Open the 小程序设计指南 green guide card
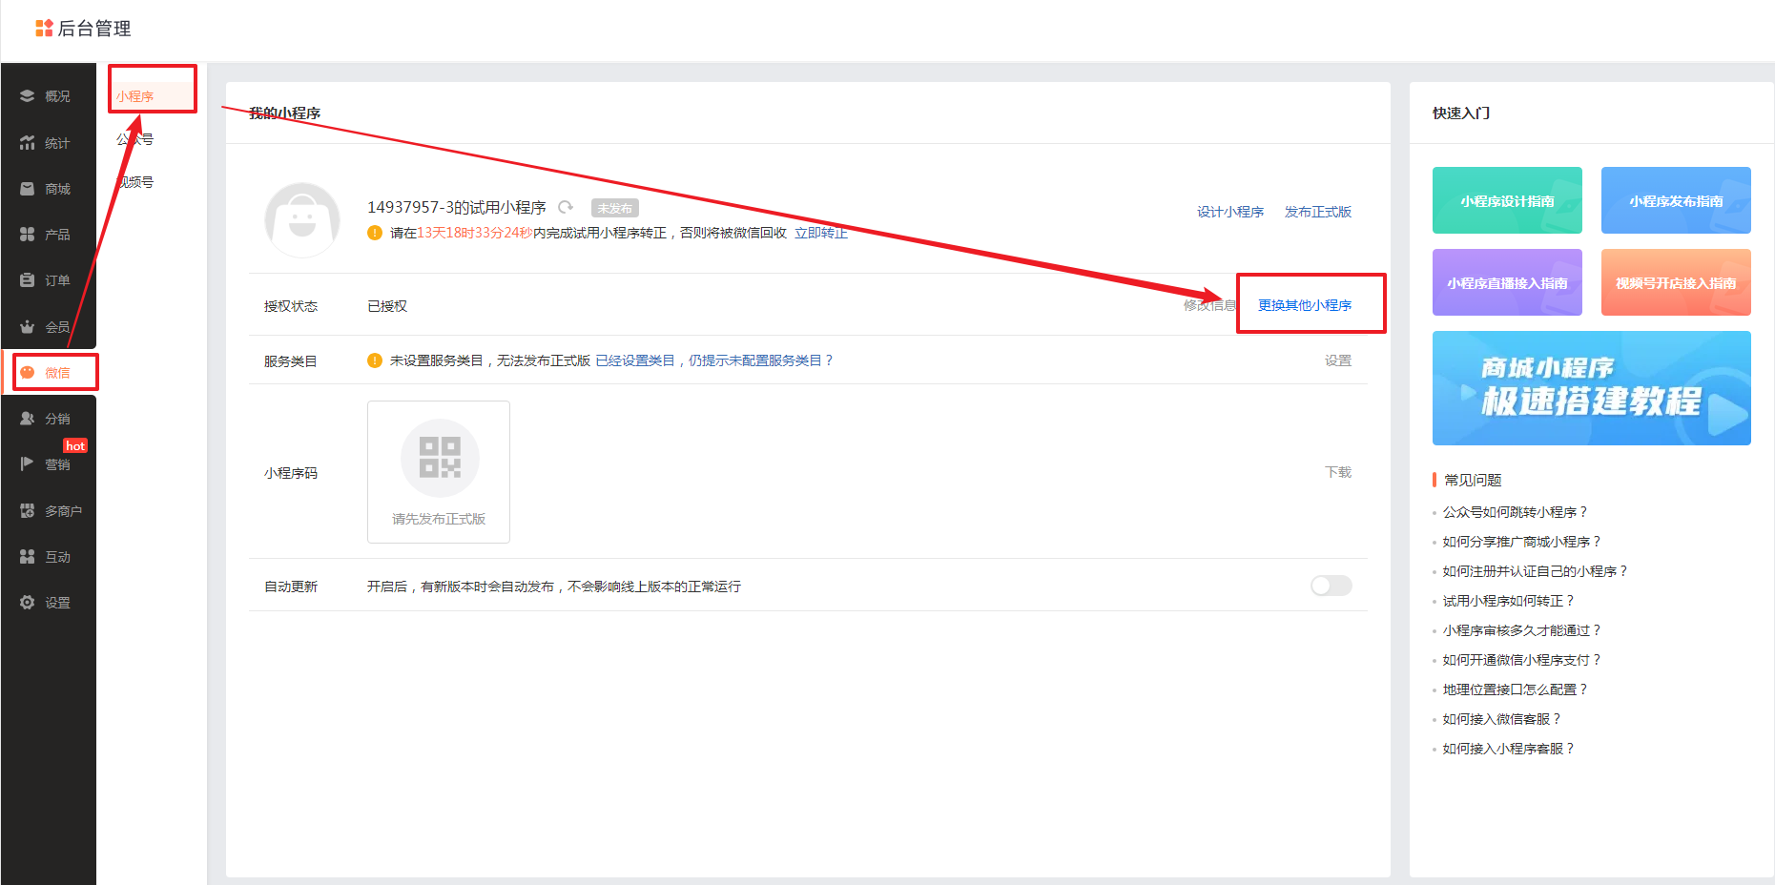The width and height of the screenshot is (1775, 885). pos(1506,200)
